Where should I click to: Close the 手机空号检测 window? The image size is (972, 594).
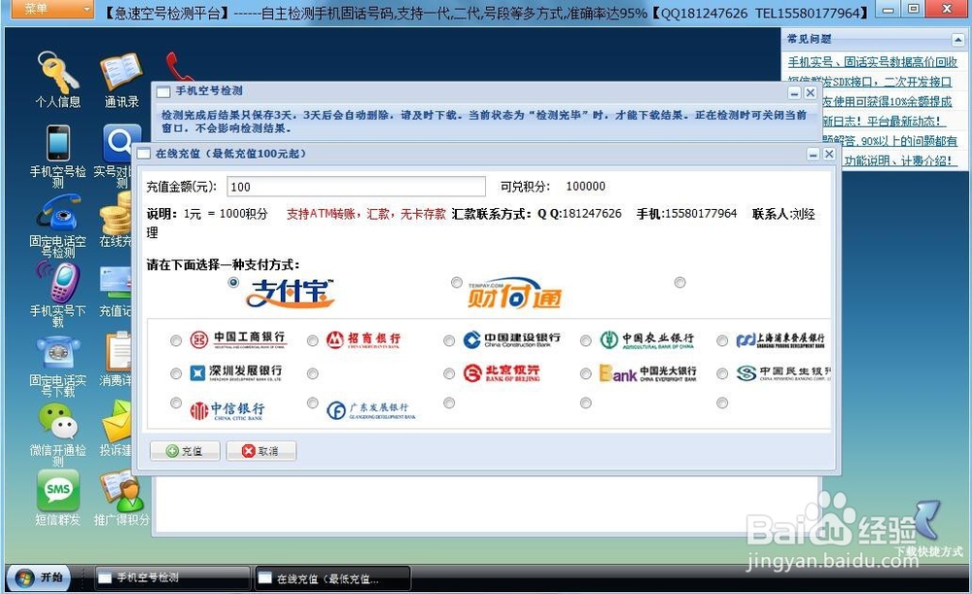click(x=811, y=93)
